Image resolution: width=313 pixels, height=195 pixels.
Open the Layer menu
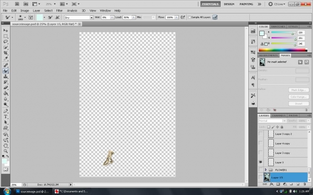click(x=37, y=11)
